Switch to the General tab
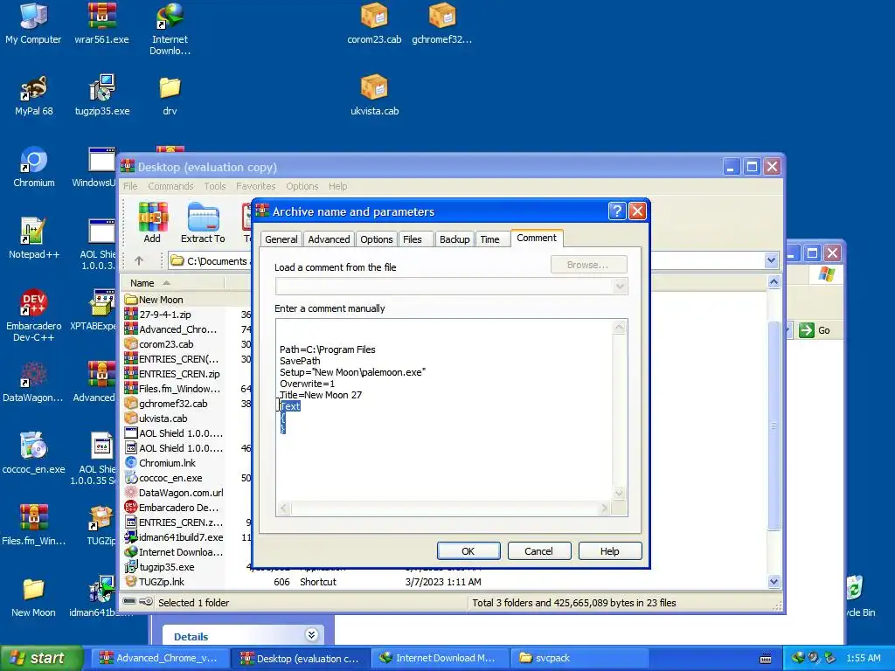The height and width of the screenshot is (671, 895). [281, 239]
